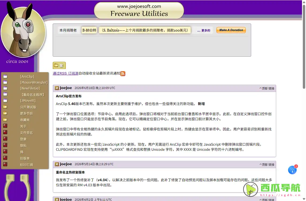The width and height of the screenshot is (306, 201).
Task: Click the window icon beside [MouseWrangler]
Action: pos(5,82)
